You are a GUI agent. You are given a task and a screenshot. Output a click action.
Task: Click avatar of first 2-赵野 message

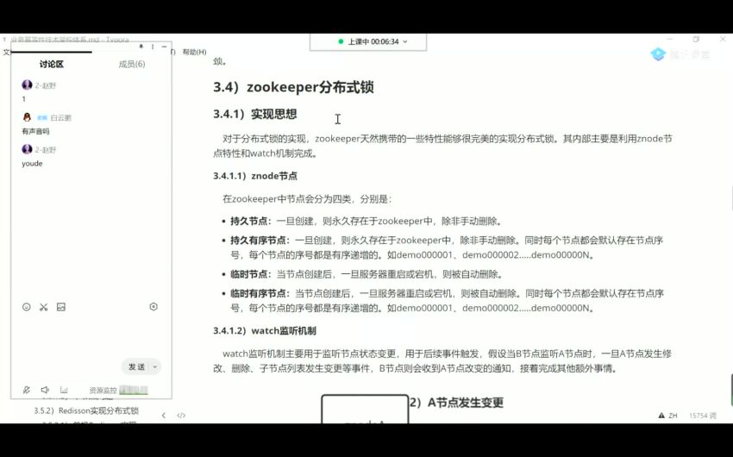[x=27, y=85]
